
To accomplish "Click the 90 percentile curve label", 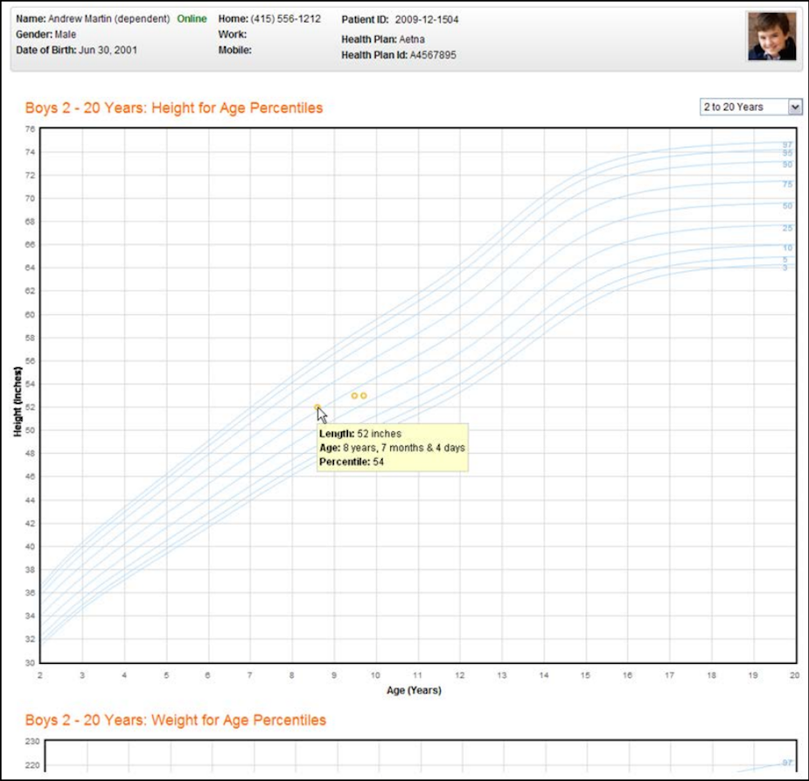I will coord(787,164).
